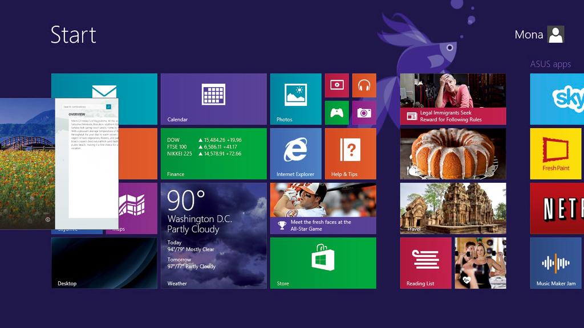Open the Reading List tile
The height and width of the screenshot is (328, 584).
[x=425, y=263]
